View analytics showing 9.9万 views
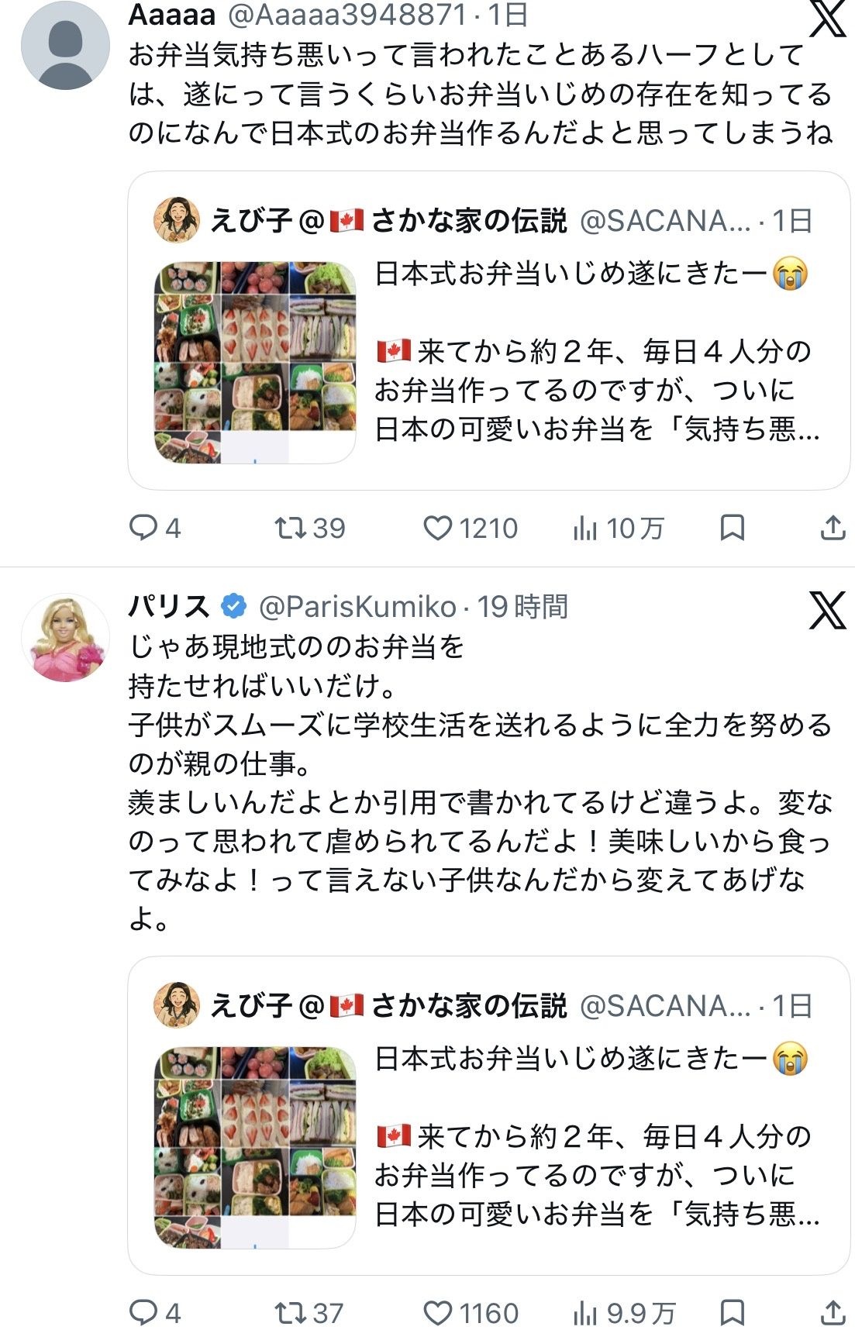The height and width of the screenshot is (1330, 855). point(623,1313)
